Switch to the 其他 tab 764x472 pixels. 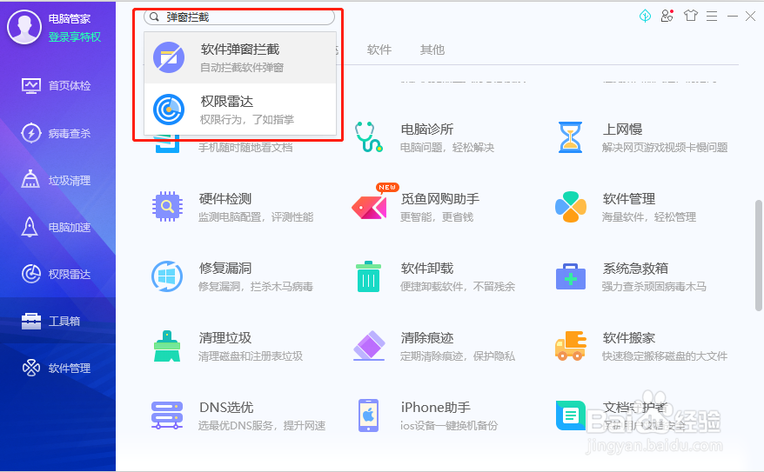432,50
